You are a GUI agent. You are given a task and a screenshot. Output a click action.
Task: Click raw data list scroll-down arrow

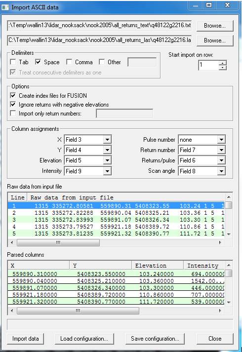coord(229,234)
